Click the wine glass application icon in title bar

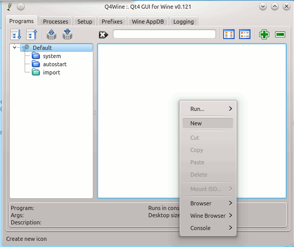tap(9, 7)
